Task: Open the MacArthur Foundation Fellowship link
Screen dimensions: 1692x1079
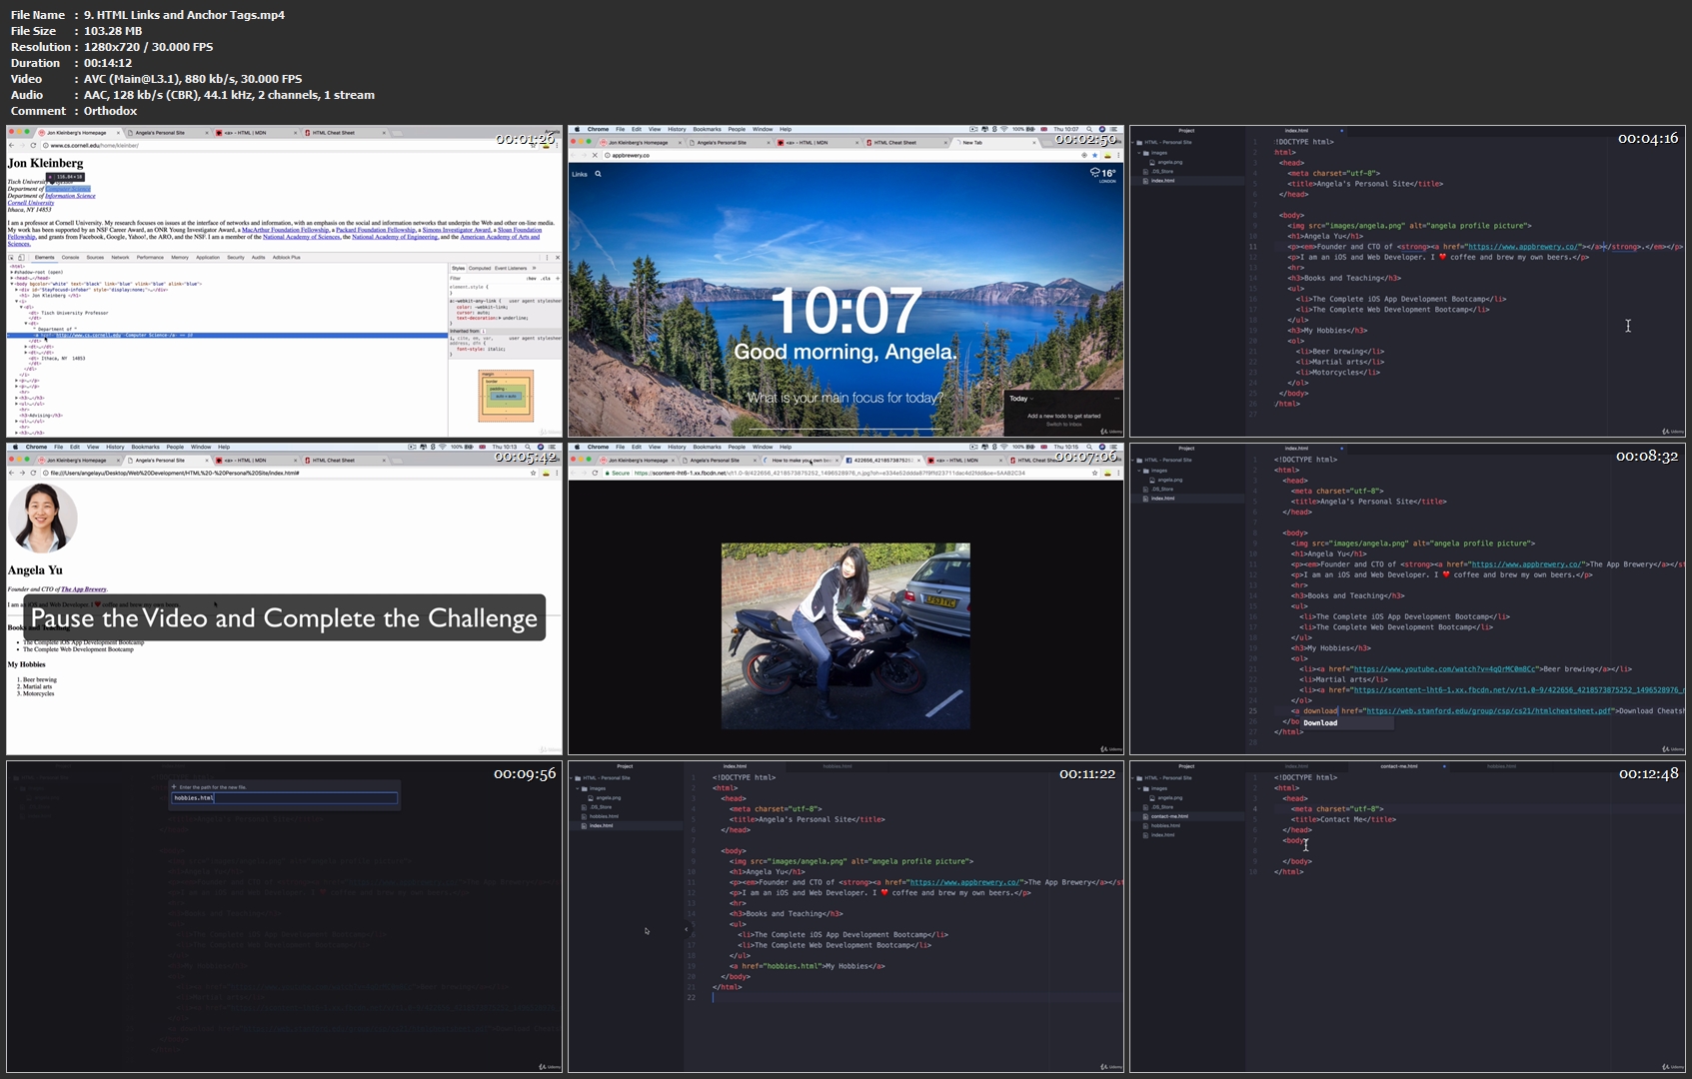Action: [x=285, y=230]
